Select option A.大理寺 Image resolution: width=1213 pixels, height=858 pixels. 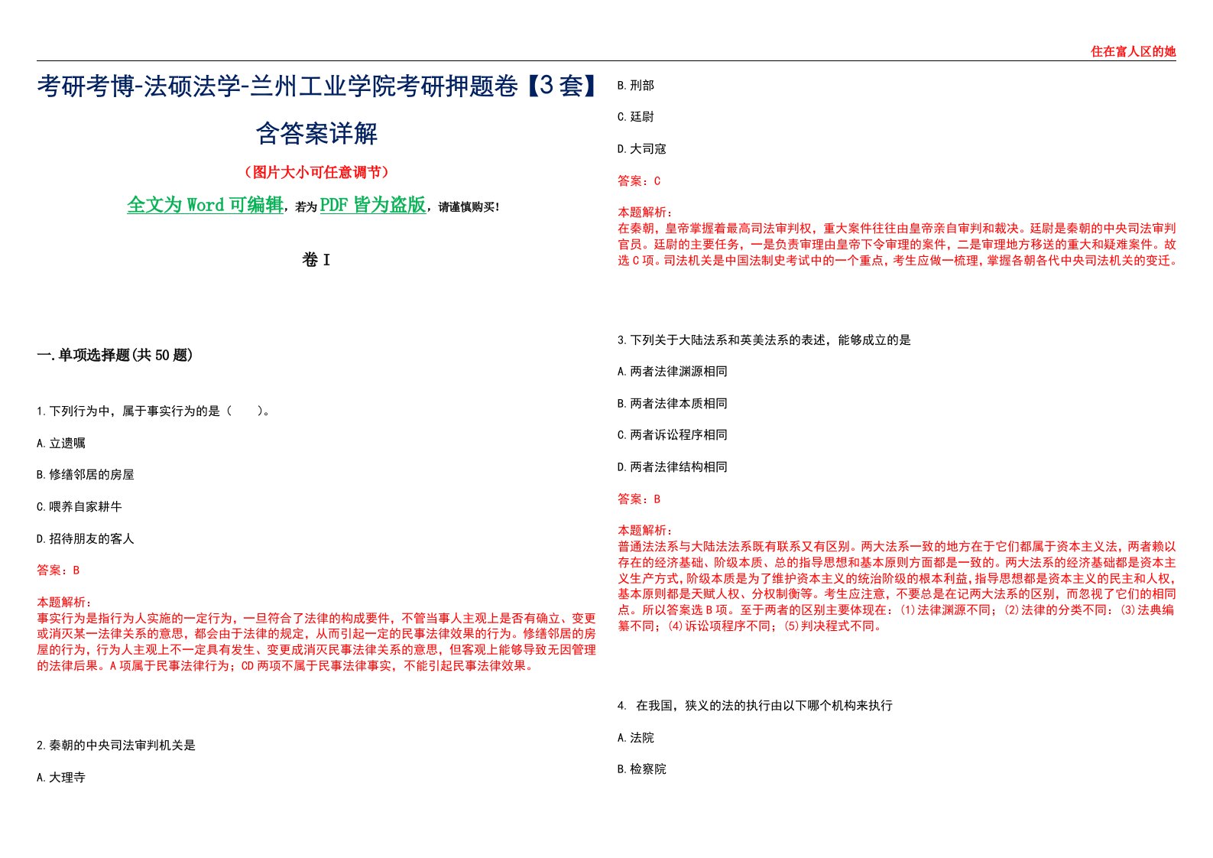click(61, 778)
